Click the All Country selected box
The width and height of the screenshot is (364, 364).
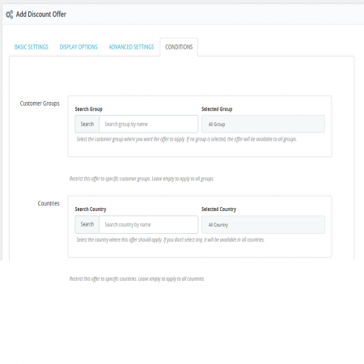click(x=263, y=224)
